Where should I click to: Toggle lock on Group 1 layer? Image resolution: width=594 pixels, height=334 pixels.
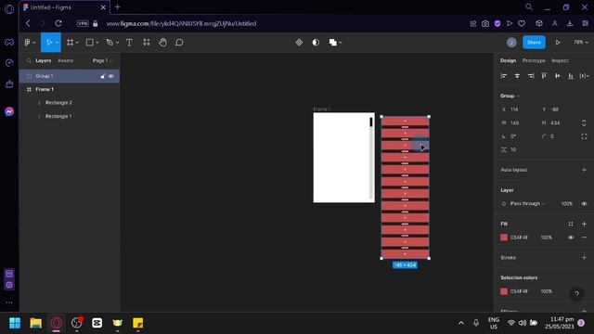[103, 76]
